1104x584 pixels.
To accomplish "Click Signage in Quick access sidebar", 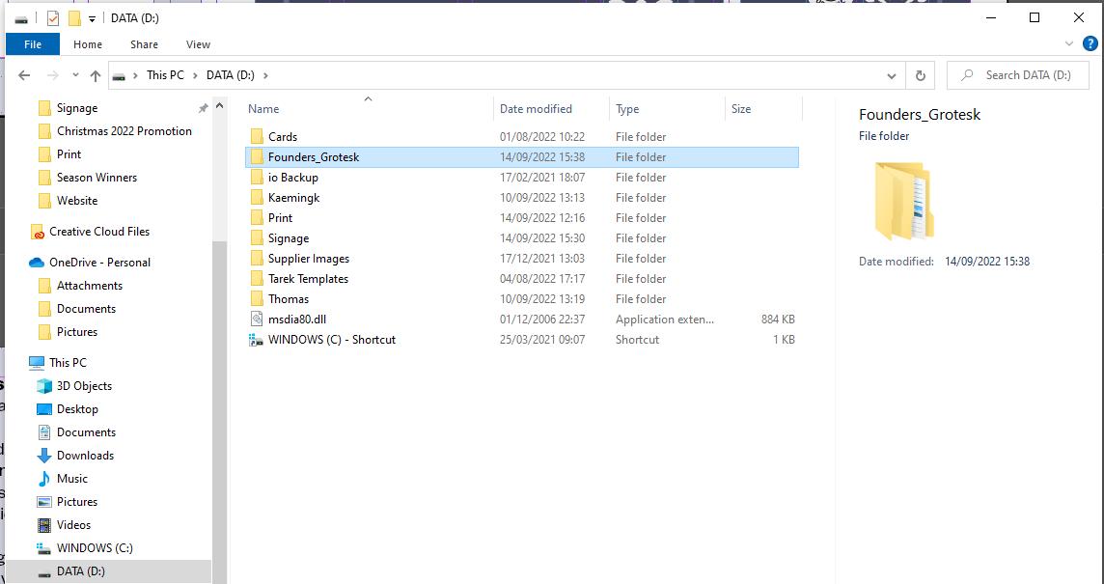I will [77, 108].
